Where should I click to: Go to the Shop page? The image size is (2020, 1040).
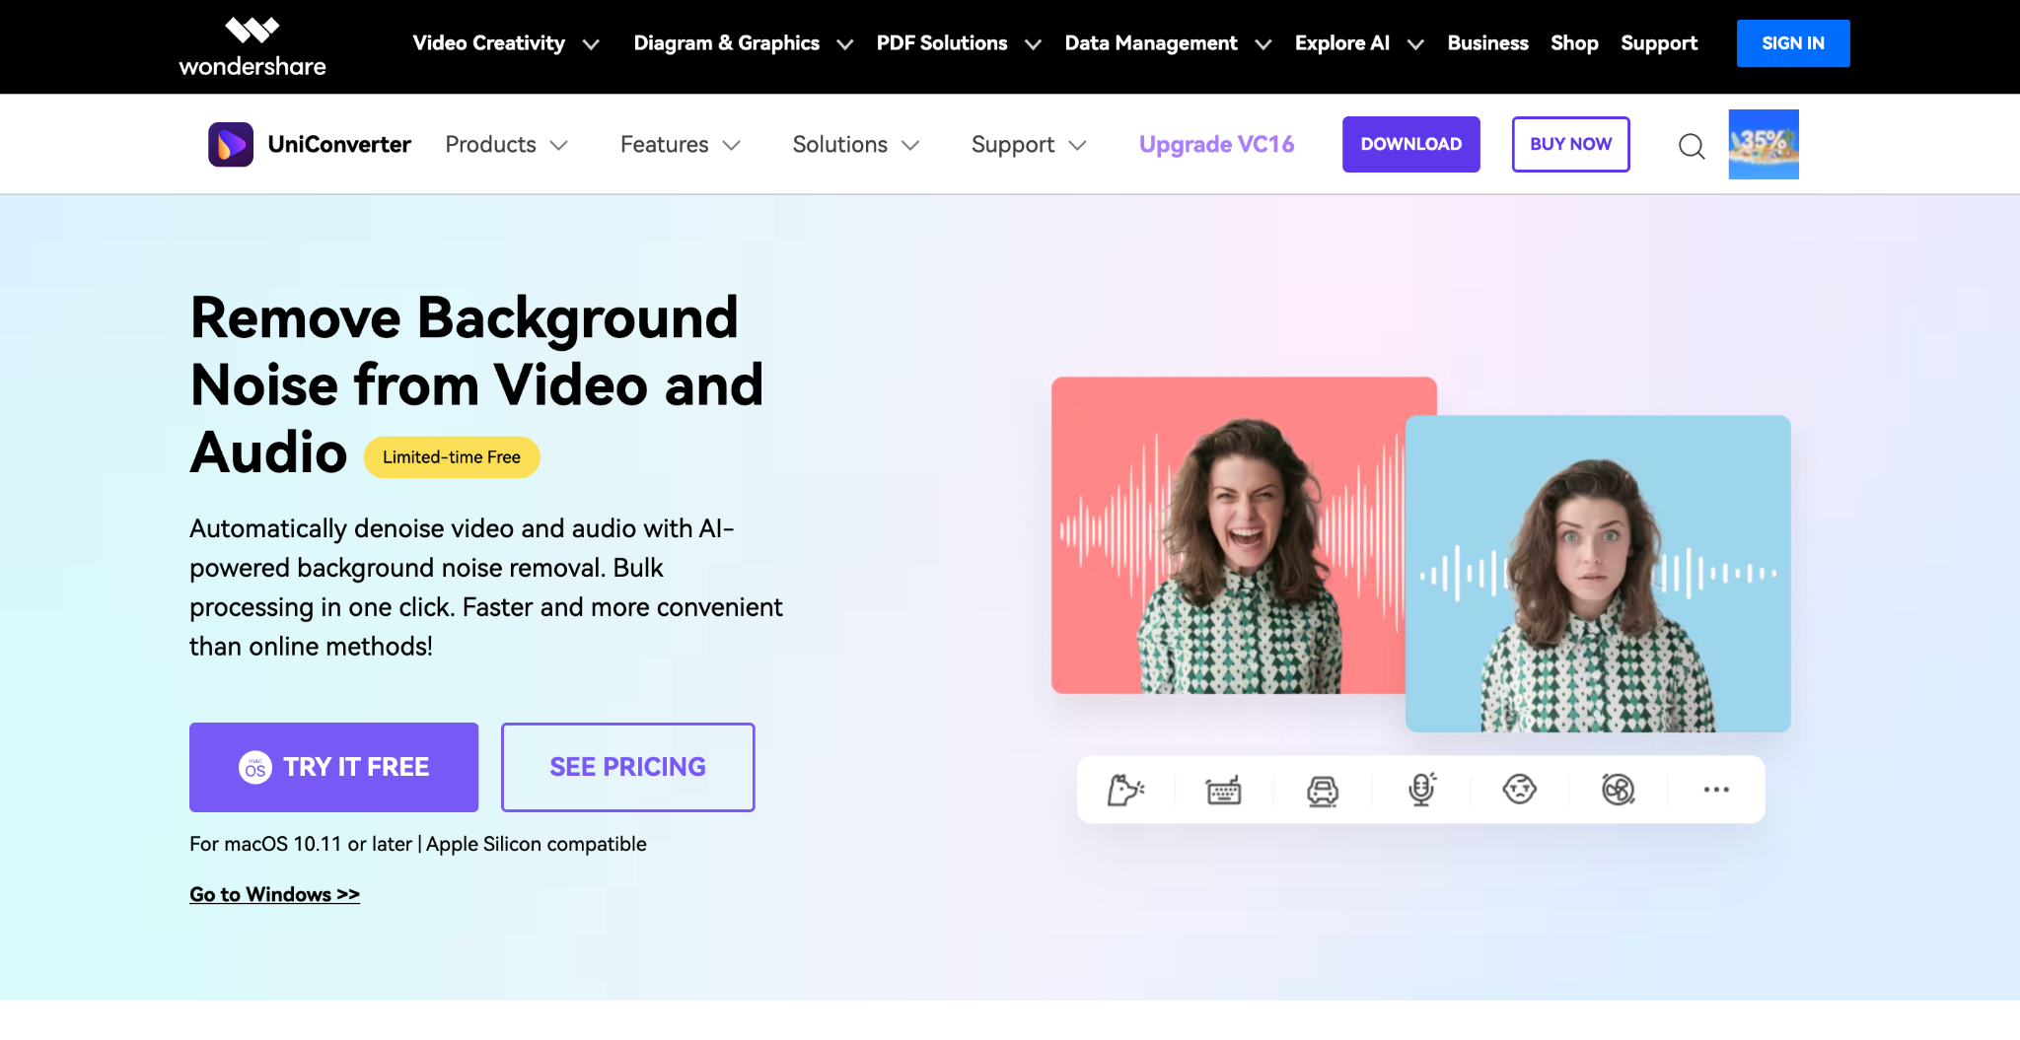1574,43
